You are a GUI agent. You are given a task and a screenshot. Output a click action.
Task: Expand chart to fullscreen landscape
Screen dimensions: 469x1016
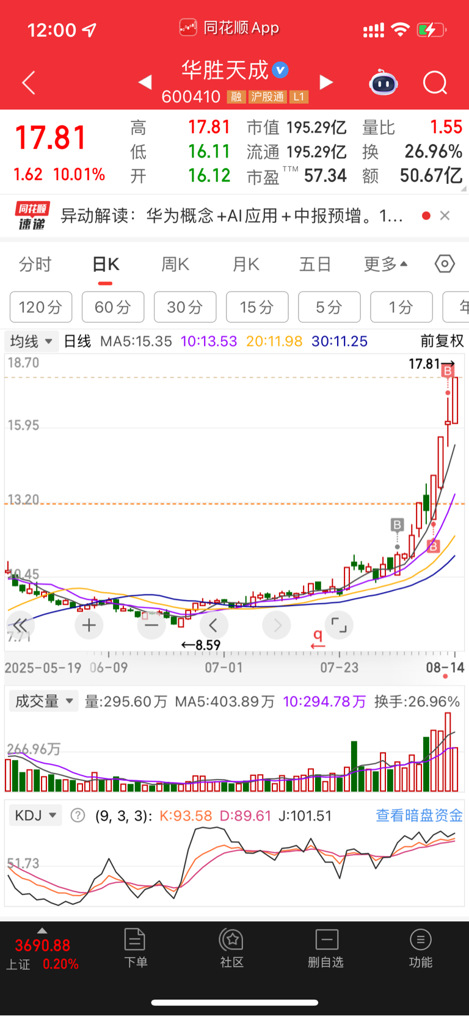click(x=339, y=625)
